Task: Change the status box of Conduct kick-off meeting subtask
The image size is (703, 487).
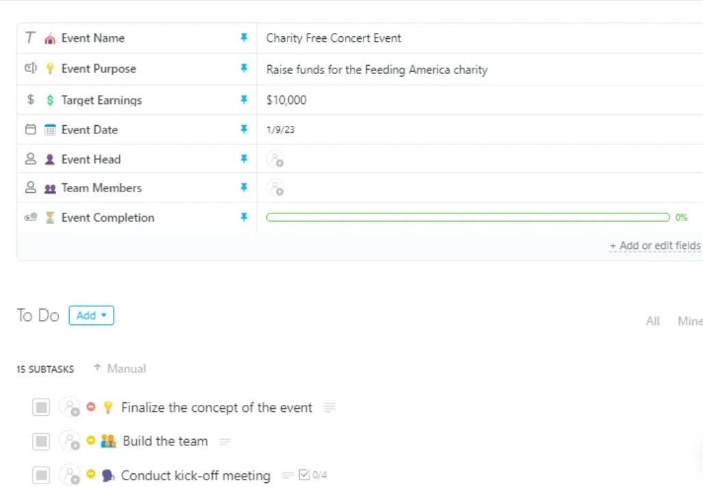Action: coord(41,475)
